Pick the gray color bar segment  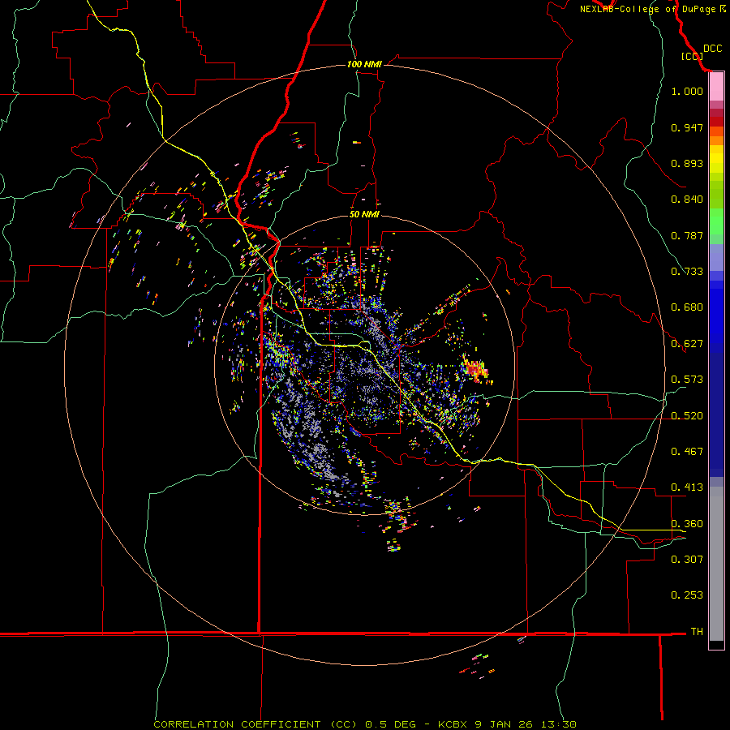716,564
